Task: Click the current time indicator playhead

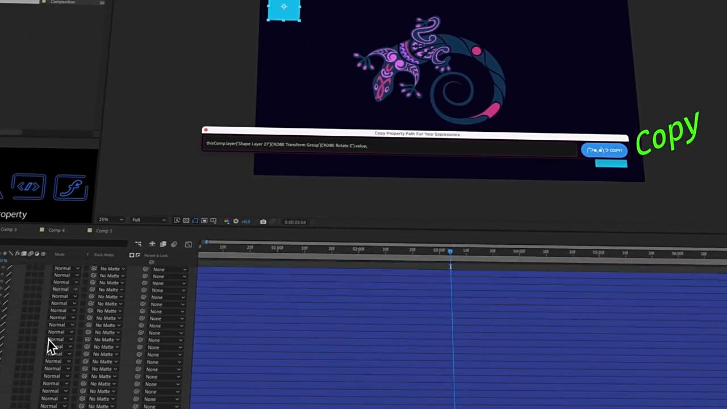Action: coord(450,251)
